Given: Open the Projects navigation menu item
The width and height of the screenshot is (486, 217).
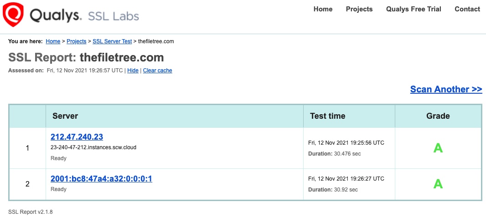Looking at the screenshot, I should tap(359, 9).
